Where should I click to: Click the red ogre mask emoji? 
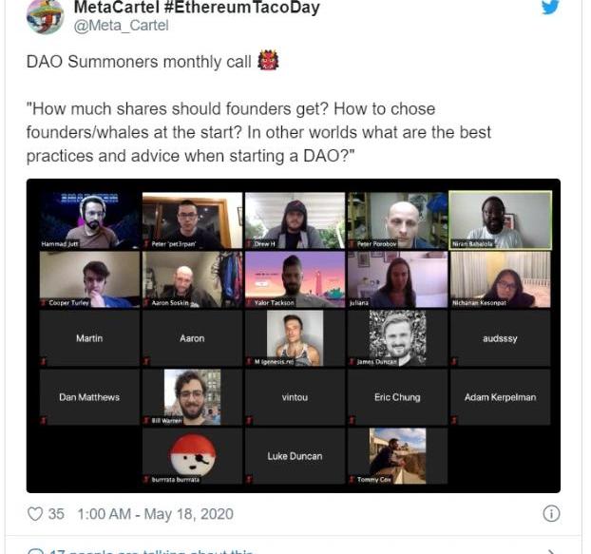point(268,60)
